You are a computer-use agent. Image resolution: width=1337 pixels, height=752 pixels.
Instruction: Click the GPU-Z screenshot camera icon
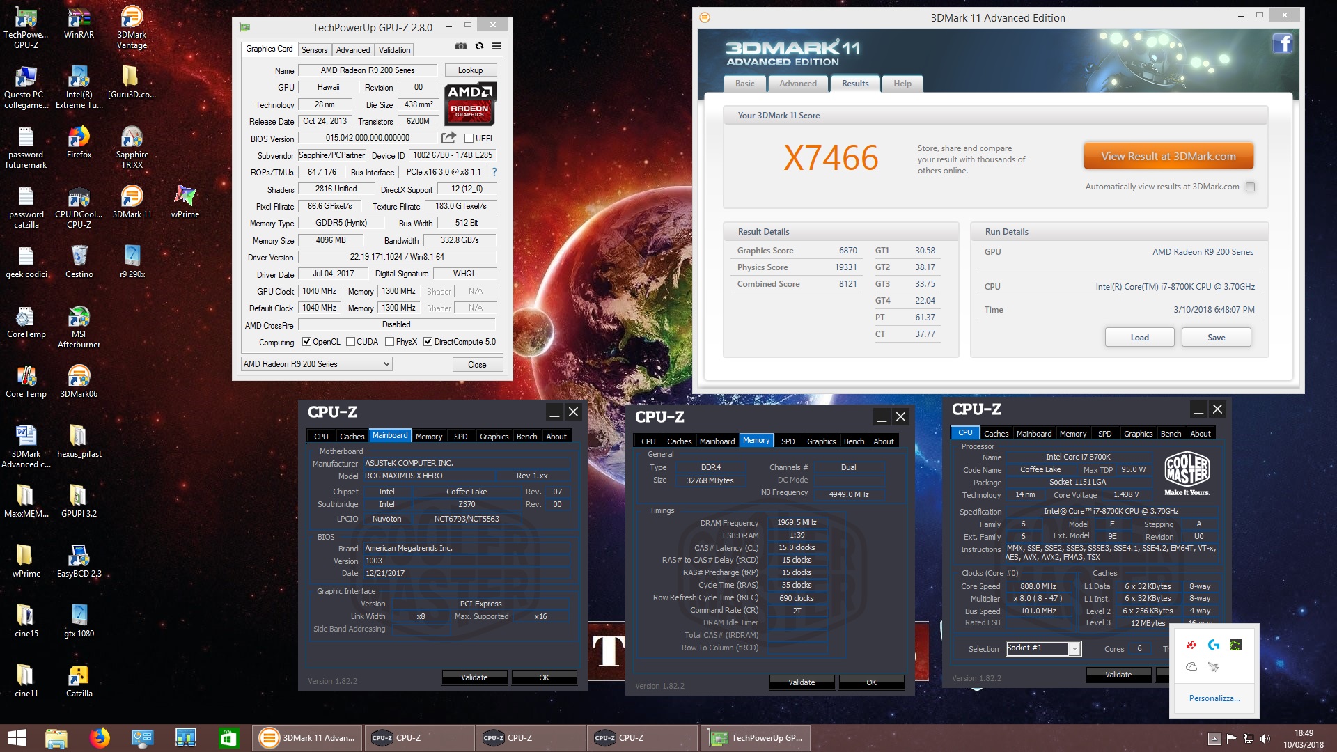click(461, 46)
